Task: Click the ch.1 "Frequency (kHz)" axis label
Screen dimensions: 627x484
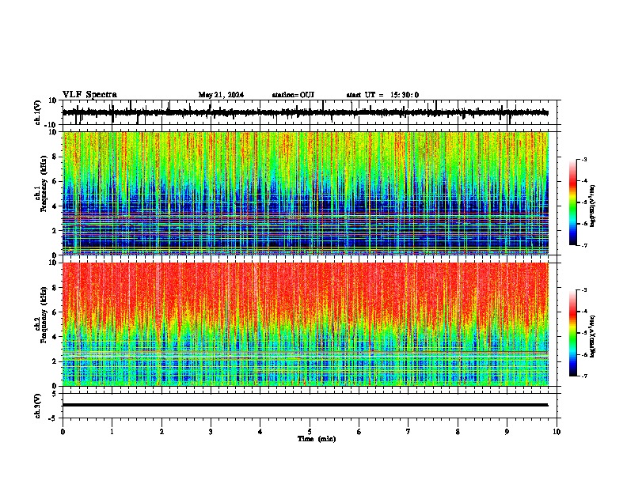Action: [x=44, y=183]
